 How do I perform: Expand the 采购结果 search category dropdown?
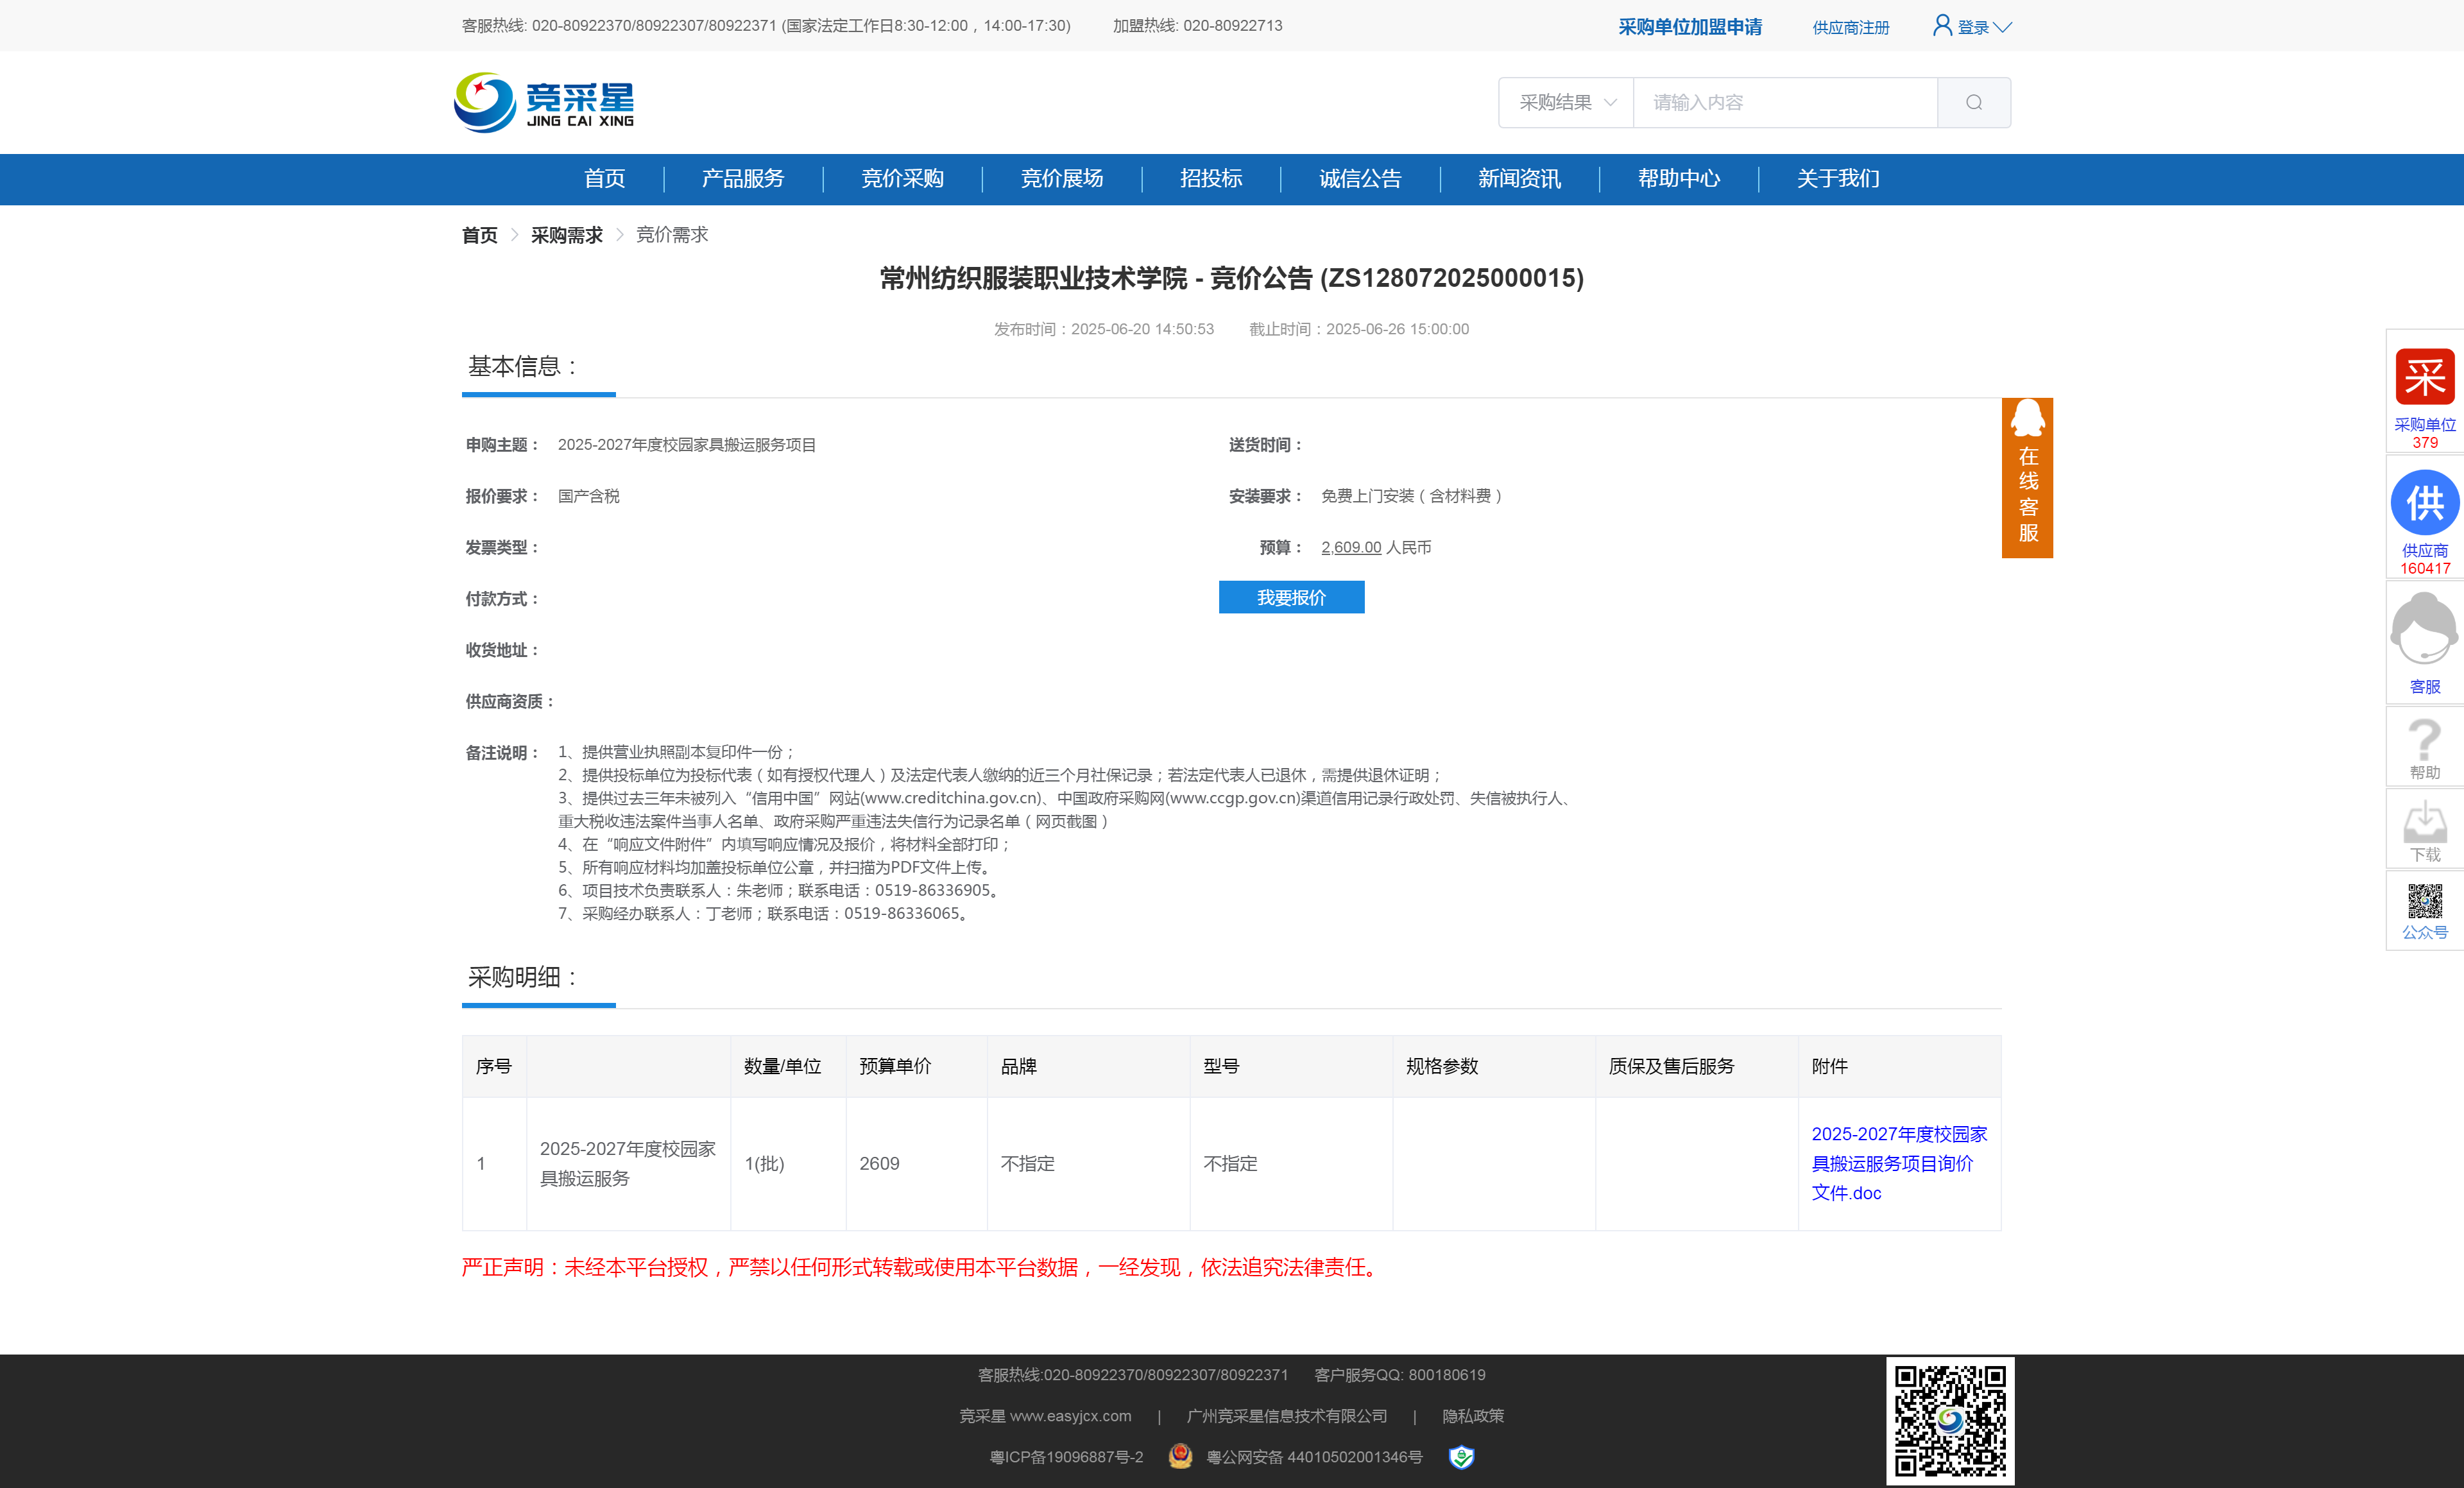[x=1566, y=102]
